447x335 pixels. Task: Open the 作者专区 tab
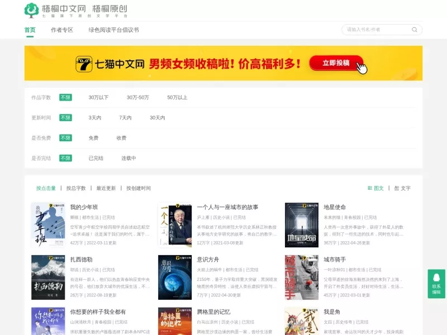[x=62, y=30]
